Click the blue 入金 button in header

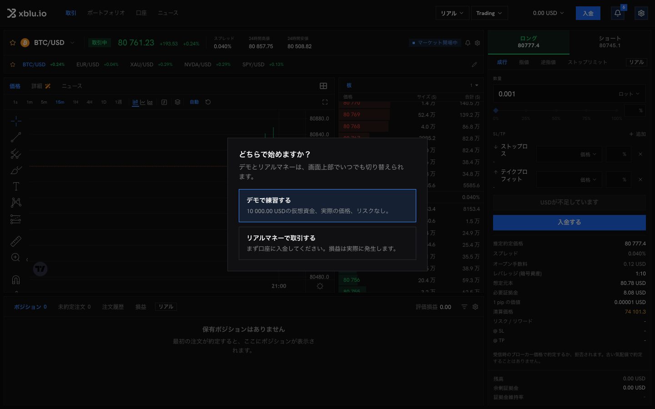click(x=588, y=13)
